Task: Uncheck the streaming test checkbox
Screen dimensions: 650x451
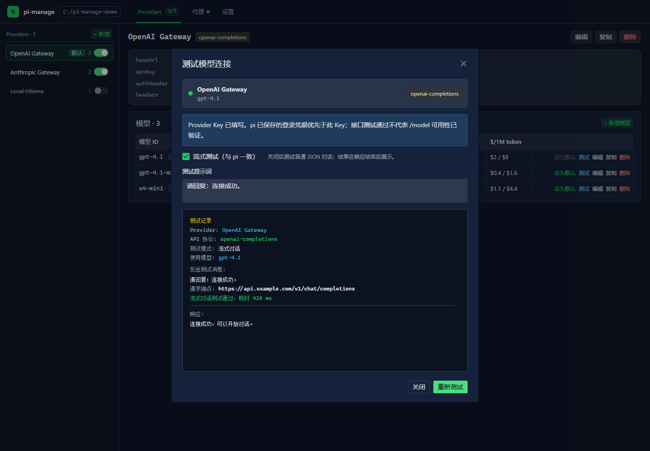Action: [186, 156]
